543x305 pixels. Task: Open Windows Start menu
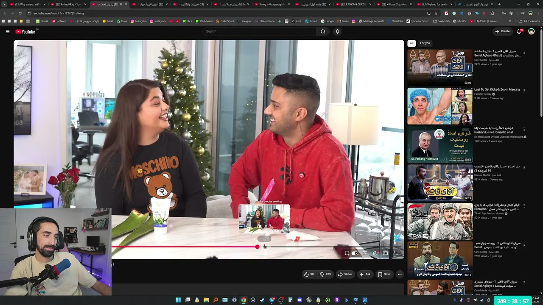178,300
